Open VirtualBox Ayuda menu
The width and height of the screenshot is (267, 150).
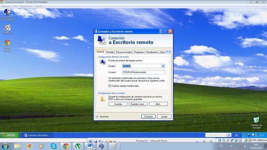[x=39, y=6]
